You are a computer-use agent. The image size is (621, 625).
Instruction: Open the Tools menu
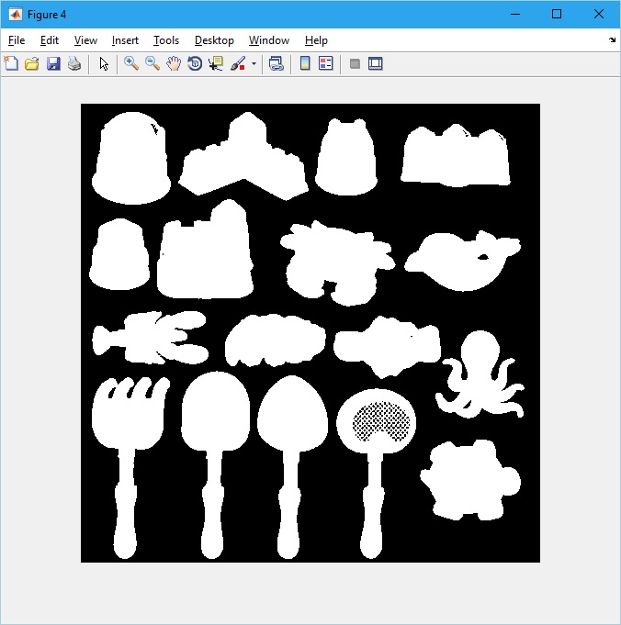166,40
